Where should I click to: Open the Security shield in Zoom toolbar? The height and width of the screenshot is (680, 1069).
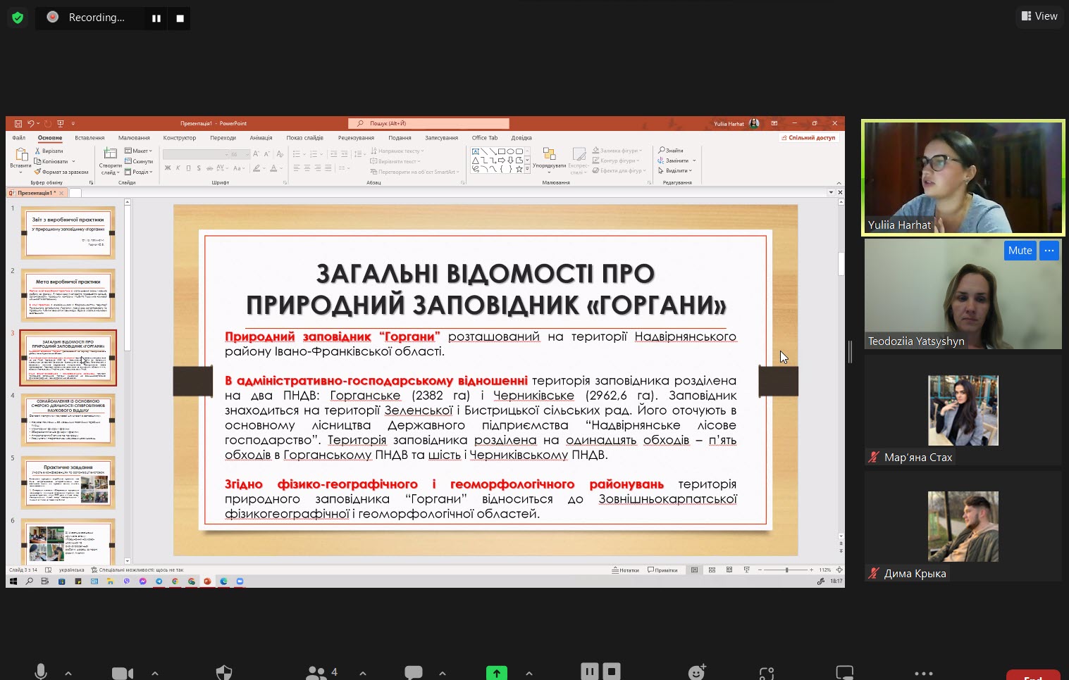pyautogui.click(x=223, y=673)
